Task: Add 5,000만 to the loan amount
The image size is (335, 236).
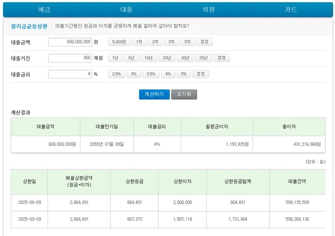Action: point(119,42)
